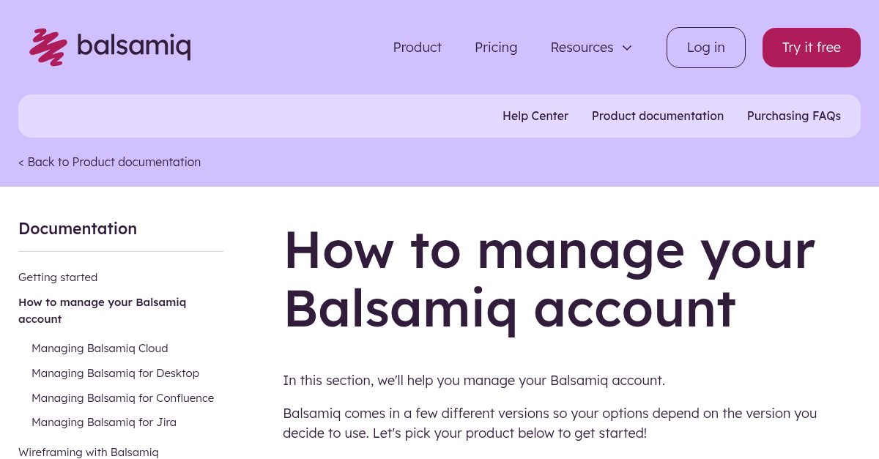The width and height of the screenshot is (879, 459).
Task: Open the Log in page
Action: click(x=705, y=47)
